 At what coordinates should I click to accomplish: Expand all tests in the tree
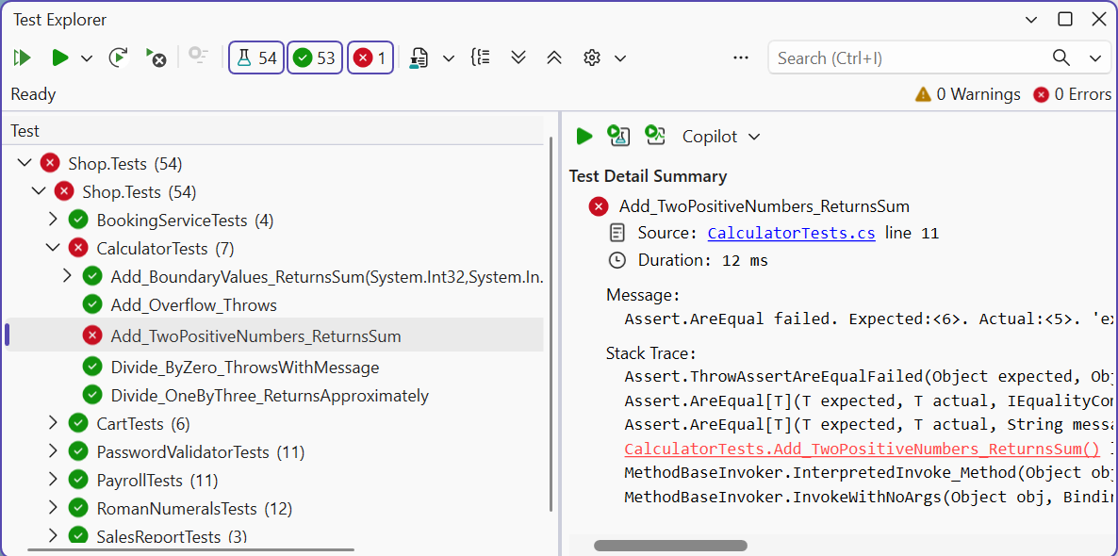[x=519, y=57]
